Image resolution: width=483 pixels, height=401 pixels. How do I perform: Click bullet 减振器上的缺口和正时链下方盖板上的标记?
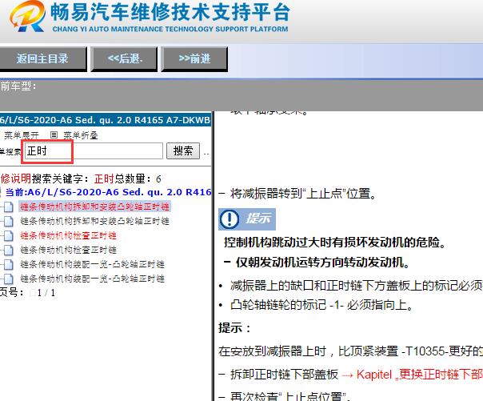(357, 286)
